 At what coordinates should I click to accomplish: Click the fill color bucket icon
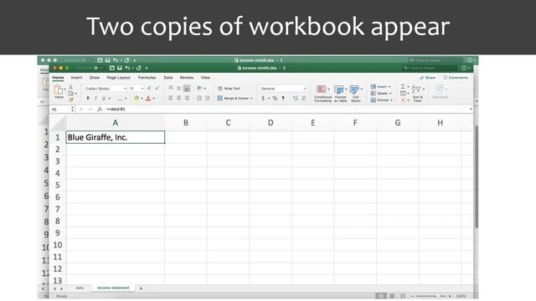pyautogui.click(x=137, y=99)
